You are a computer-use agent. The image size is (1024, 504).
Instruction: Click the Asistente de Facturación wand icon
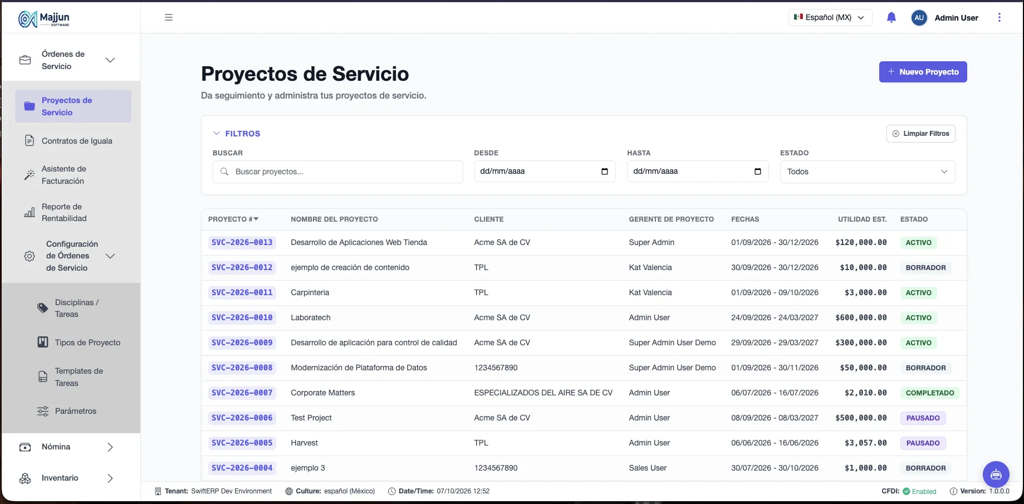point(30,175)
